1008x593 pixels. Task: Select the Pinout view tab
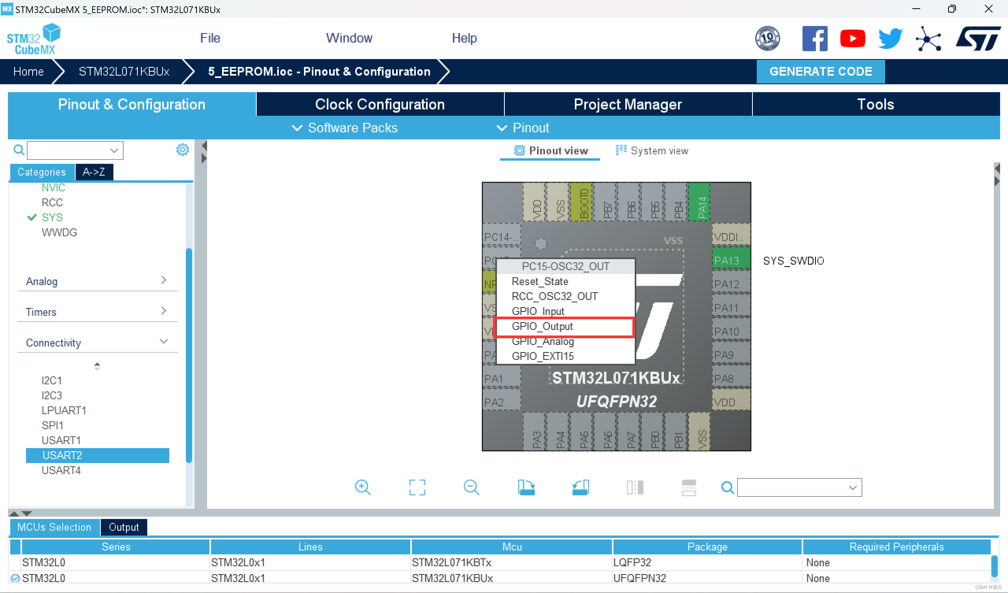[x=550, y=150]
